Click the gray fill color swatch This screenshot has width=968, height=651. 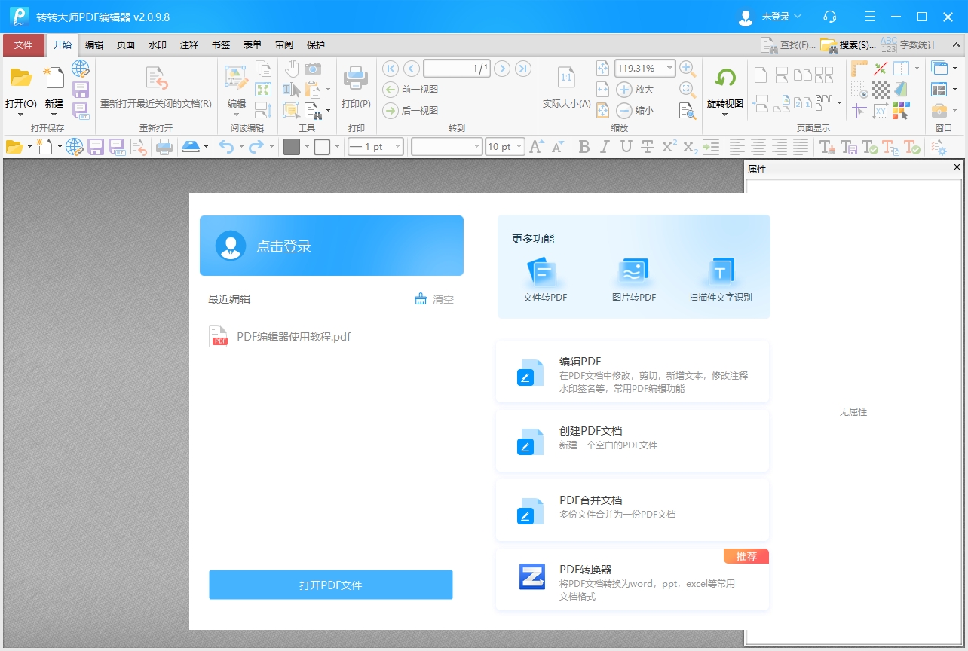[x=292, y=147]
